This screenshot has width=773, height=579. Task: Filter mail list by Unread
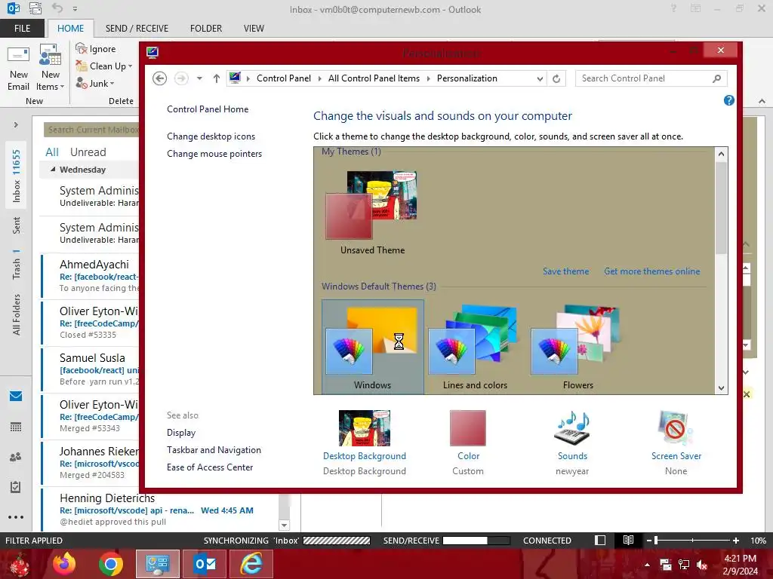[88, 152]
